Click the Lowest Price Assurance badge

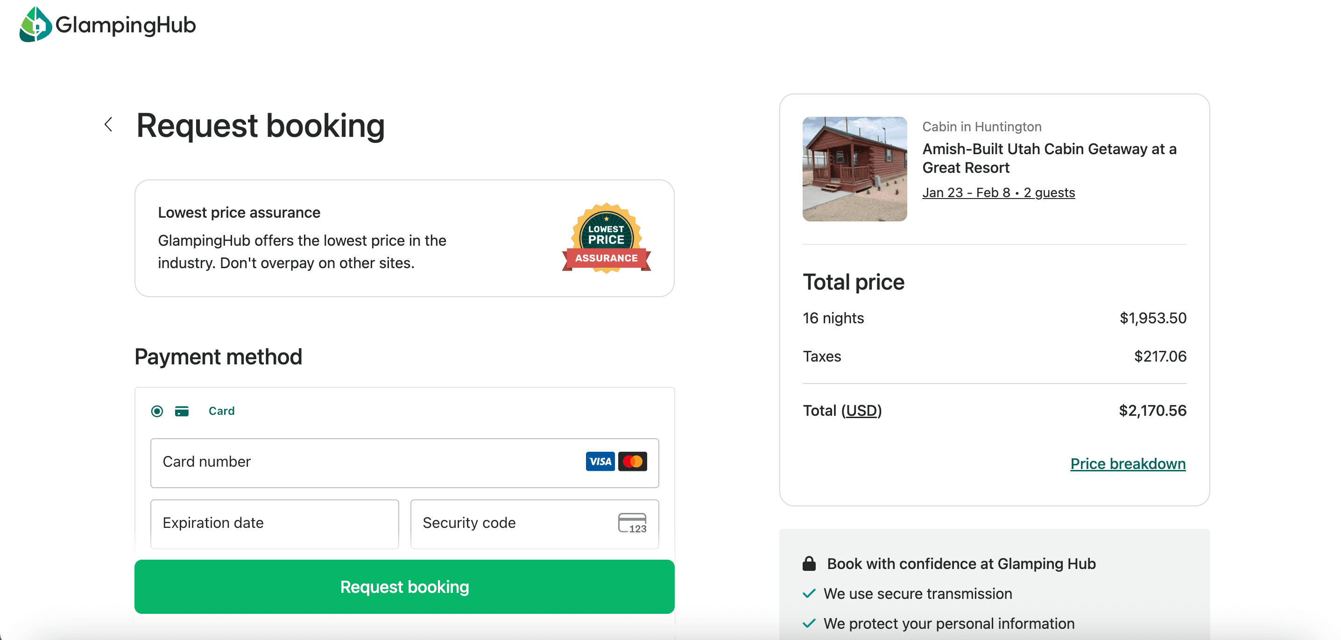[x=606, y=239]
